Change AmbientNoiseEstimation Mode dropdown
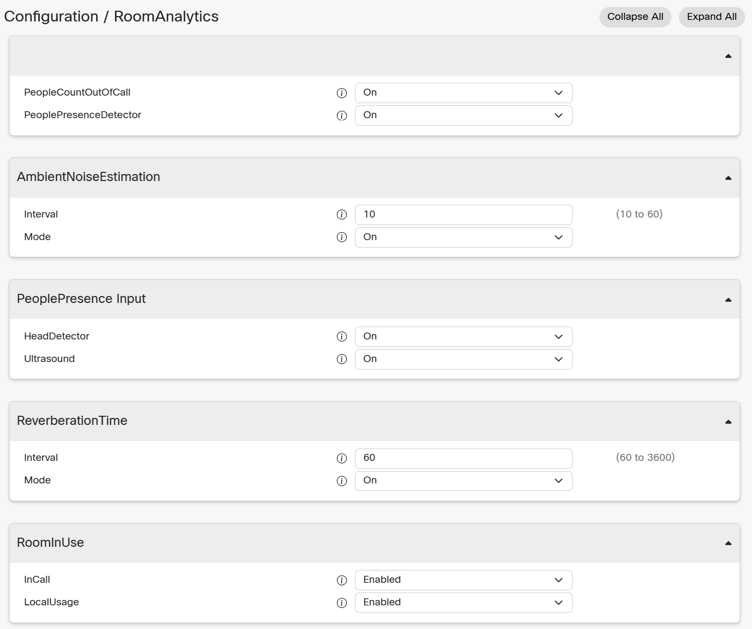The height and width of the screenshot is (629, 752). 464,237
